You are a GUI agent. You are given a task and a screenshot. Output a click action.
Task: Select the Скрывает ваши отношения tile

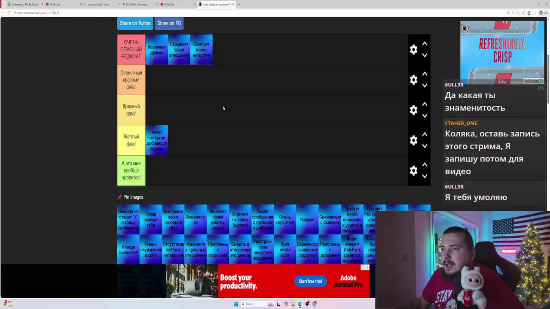pos(179,50)
